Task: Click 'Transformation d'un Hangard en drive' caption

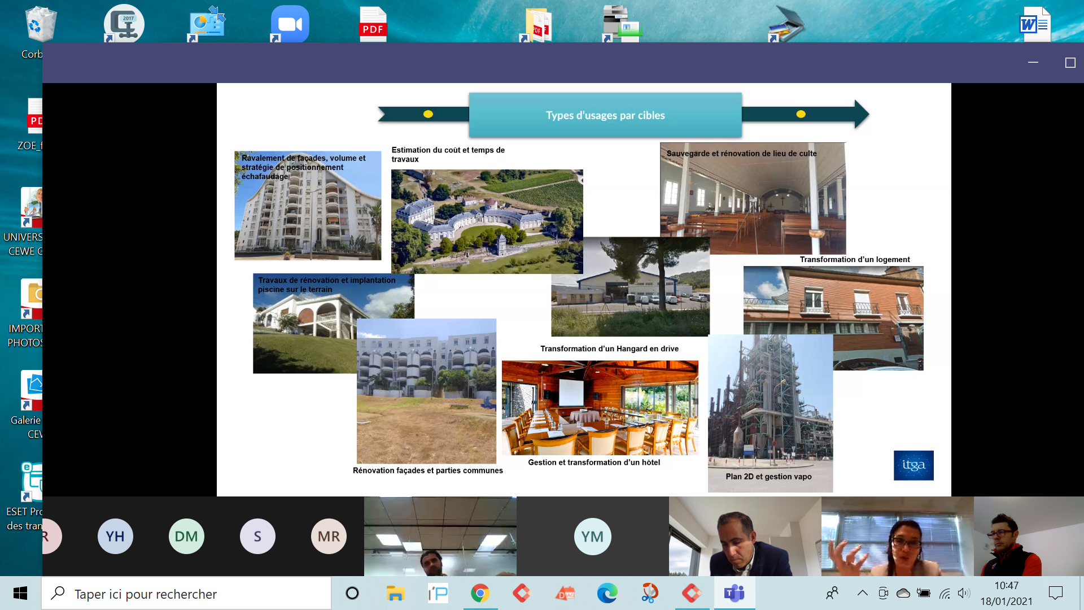Action: (x=609, y=348)
